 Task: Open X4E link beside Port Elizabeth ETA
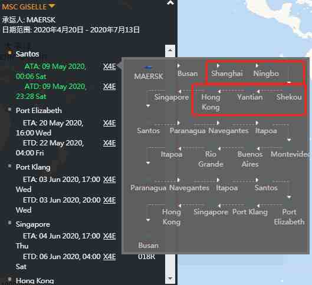pos(110,123)
